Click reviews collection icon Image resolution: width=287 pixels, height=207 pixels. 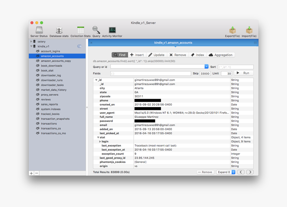click(38, 99)
